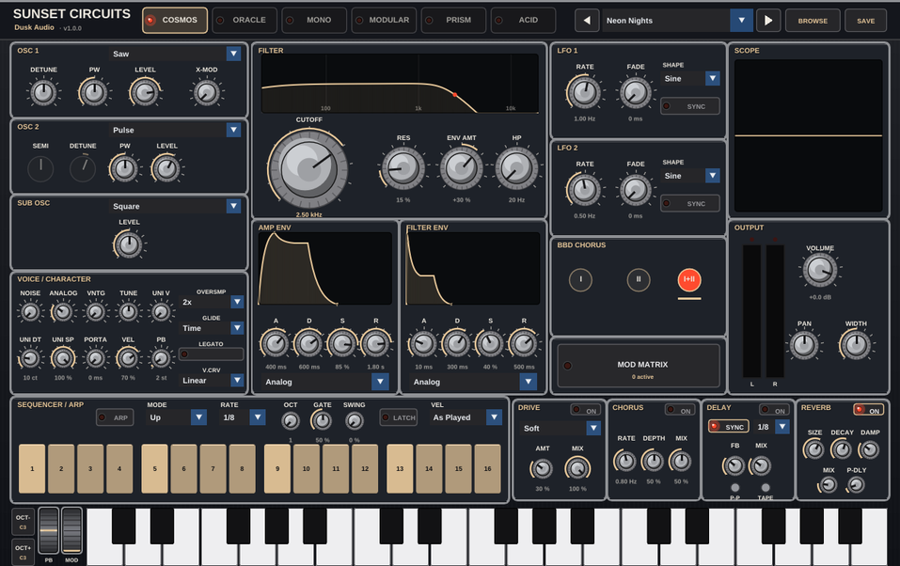
Task: Click the Porta knob
Action: [95, 359]
